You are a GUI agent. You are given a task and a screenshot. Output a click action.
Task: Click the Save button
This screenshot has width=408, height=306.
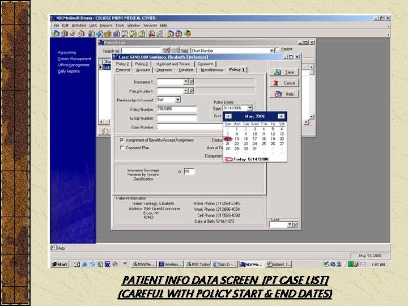point(284,72)
